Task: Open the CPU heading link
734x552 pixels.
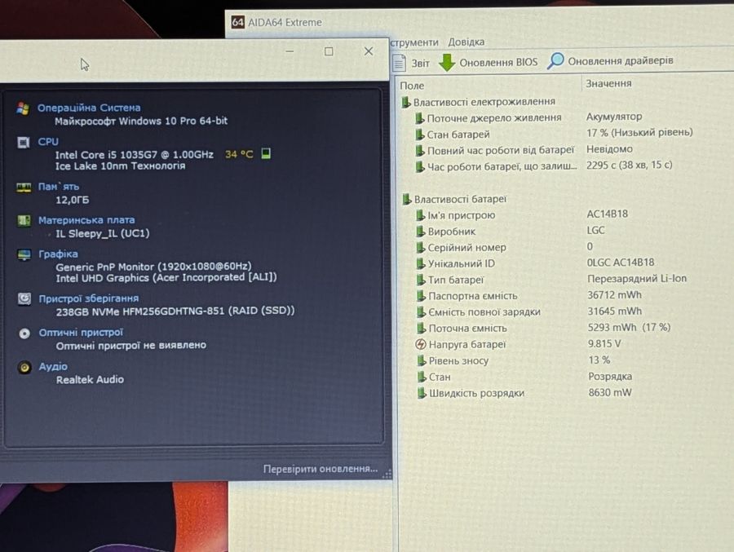Action: pos(48,141)
